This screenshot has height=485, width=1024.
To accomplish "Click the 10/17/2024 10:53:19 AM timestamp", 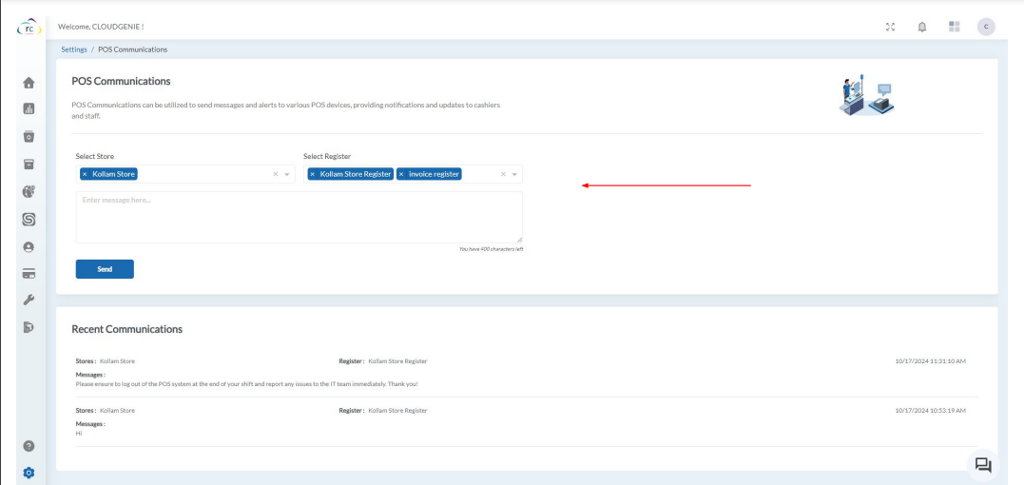I will pyautogui.click(x=930, y=411).
